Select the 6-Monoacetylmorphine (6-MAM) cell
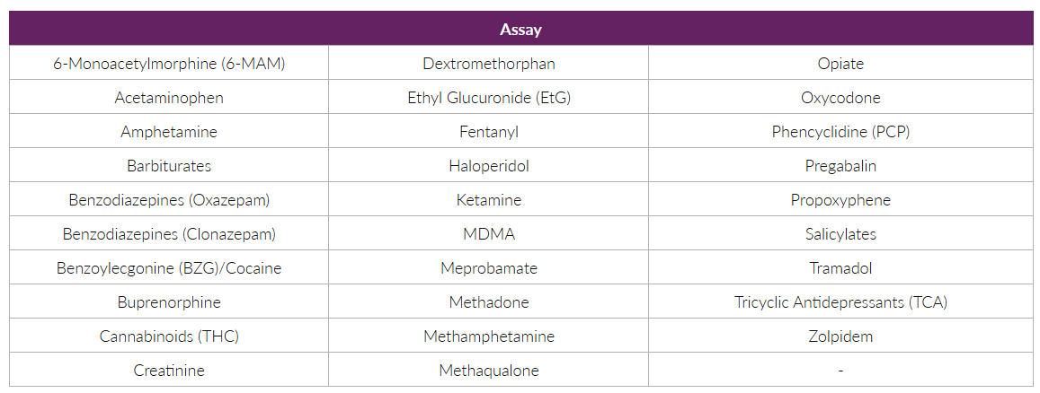The width and height of the screenshot is (1040, 393). 169,64
